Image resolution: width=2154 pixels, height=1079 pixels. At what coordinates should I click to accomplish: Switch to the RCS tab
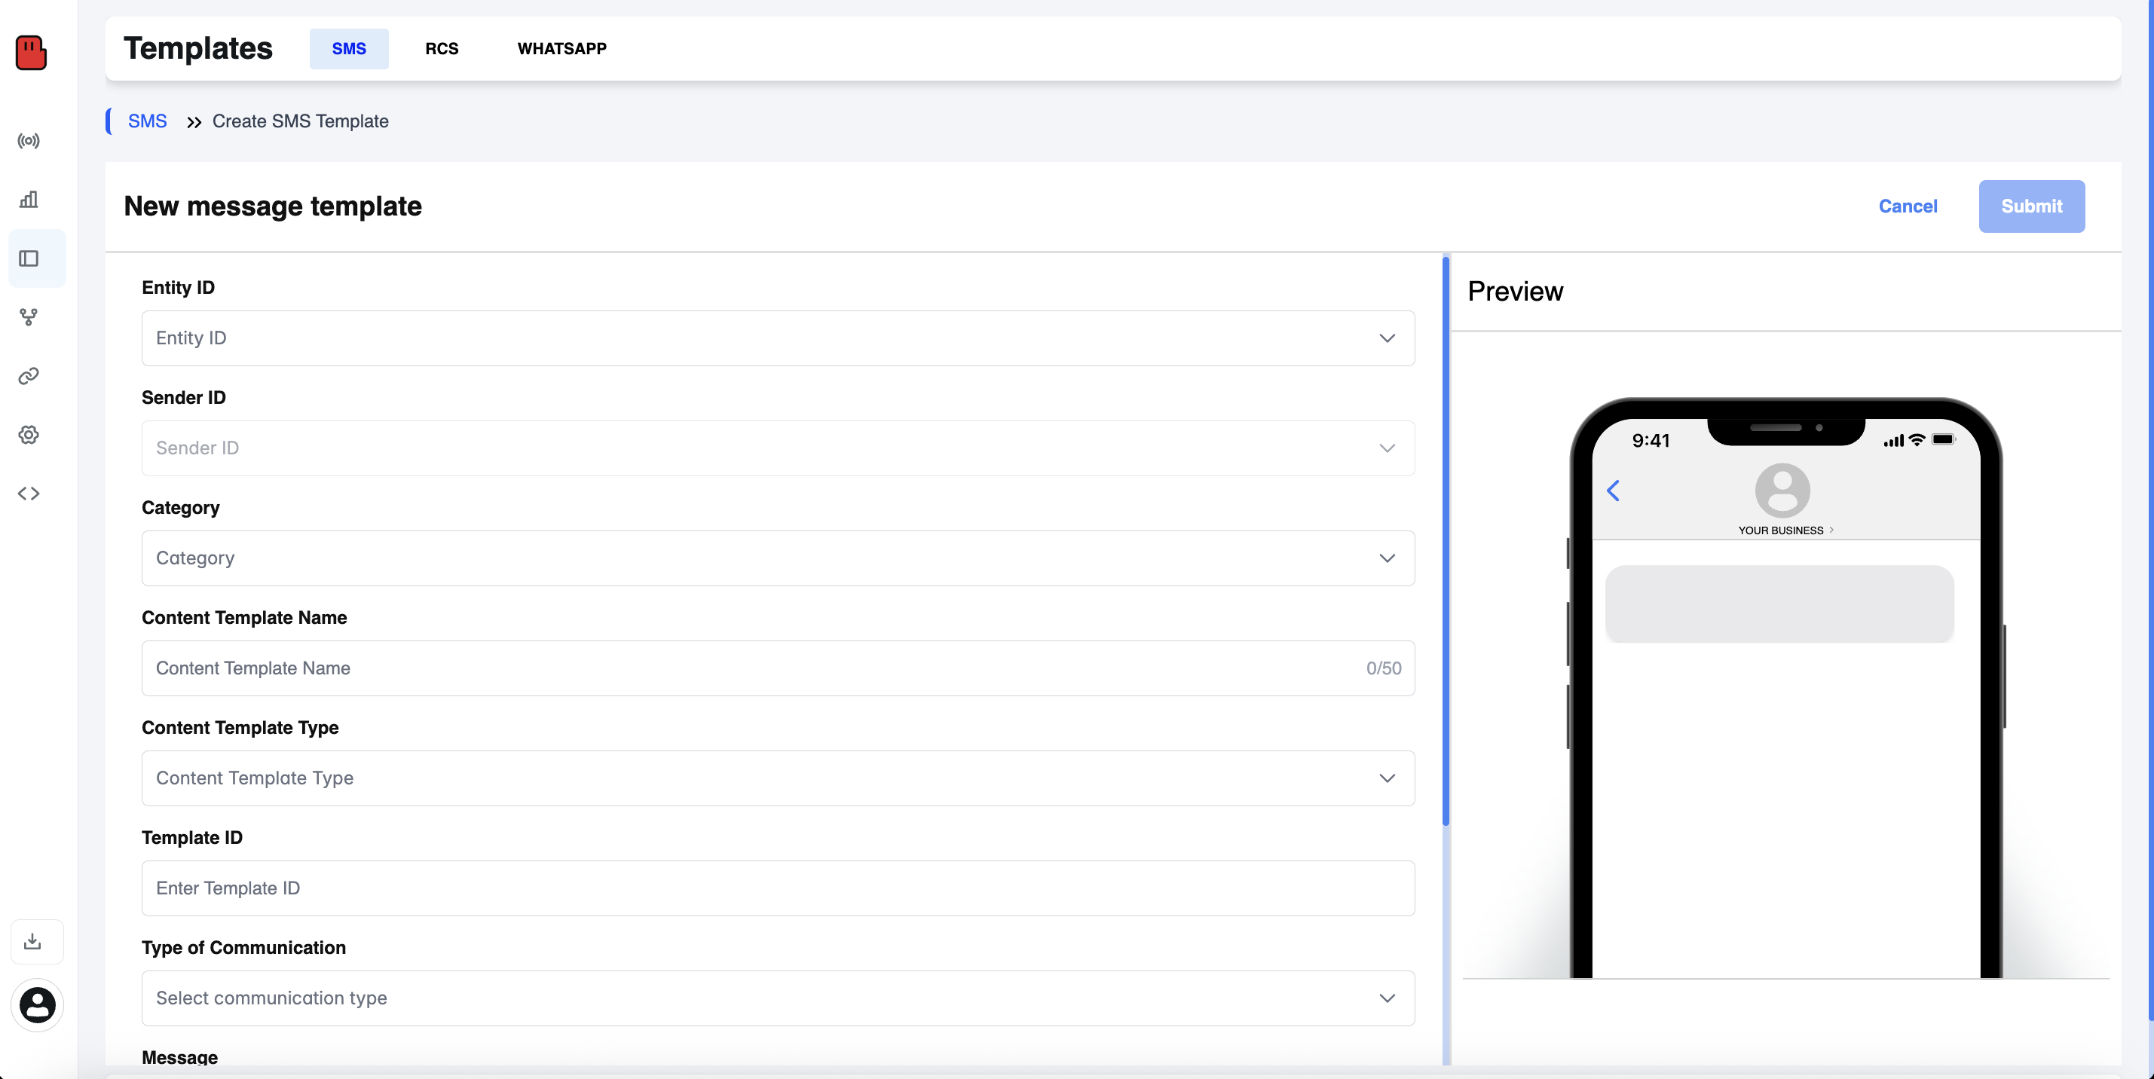coord(442,48)
